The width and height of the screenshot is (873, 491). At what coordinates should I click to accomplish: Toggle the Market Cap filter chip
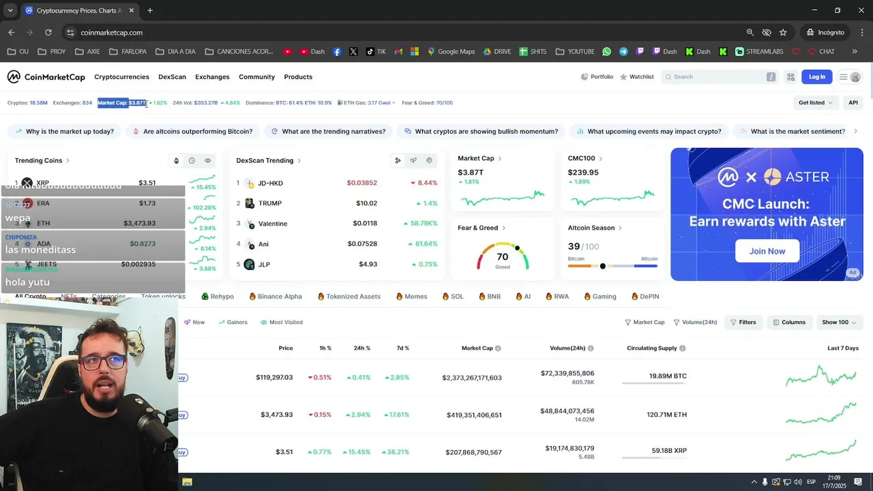tap(645, 322)
